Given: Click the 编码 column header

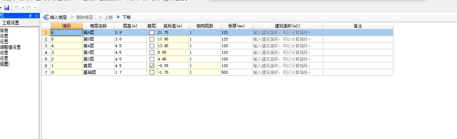Looking at the screenshot, I should 67,26.
